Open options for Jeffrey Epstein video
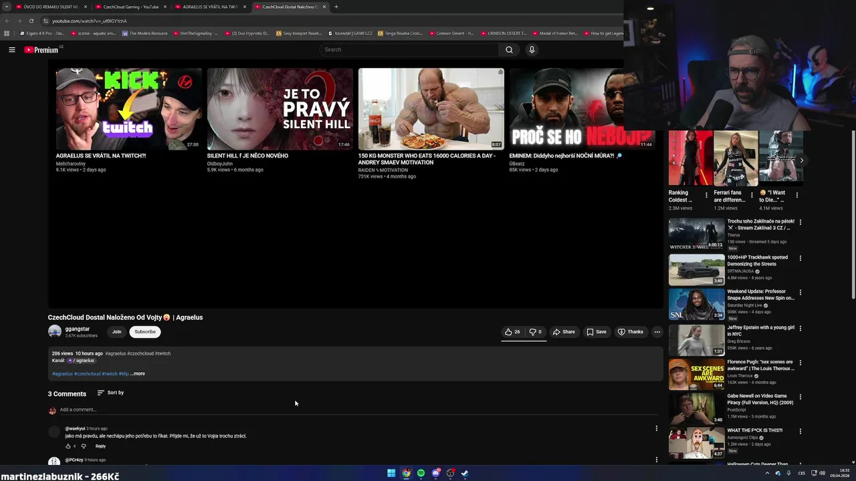Screen dimensions: 856x481 tap(800, 328)
